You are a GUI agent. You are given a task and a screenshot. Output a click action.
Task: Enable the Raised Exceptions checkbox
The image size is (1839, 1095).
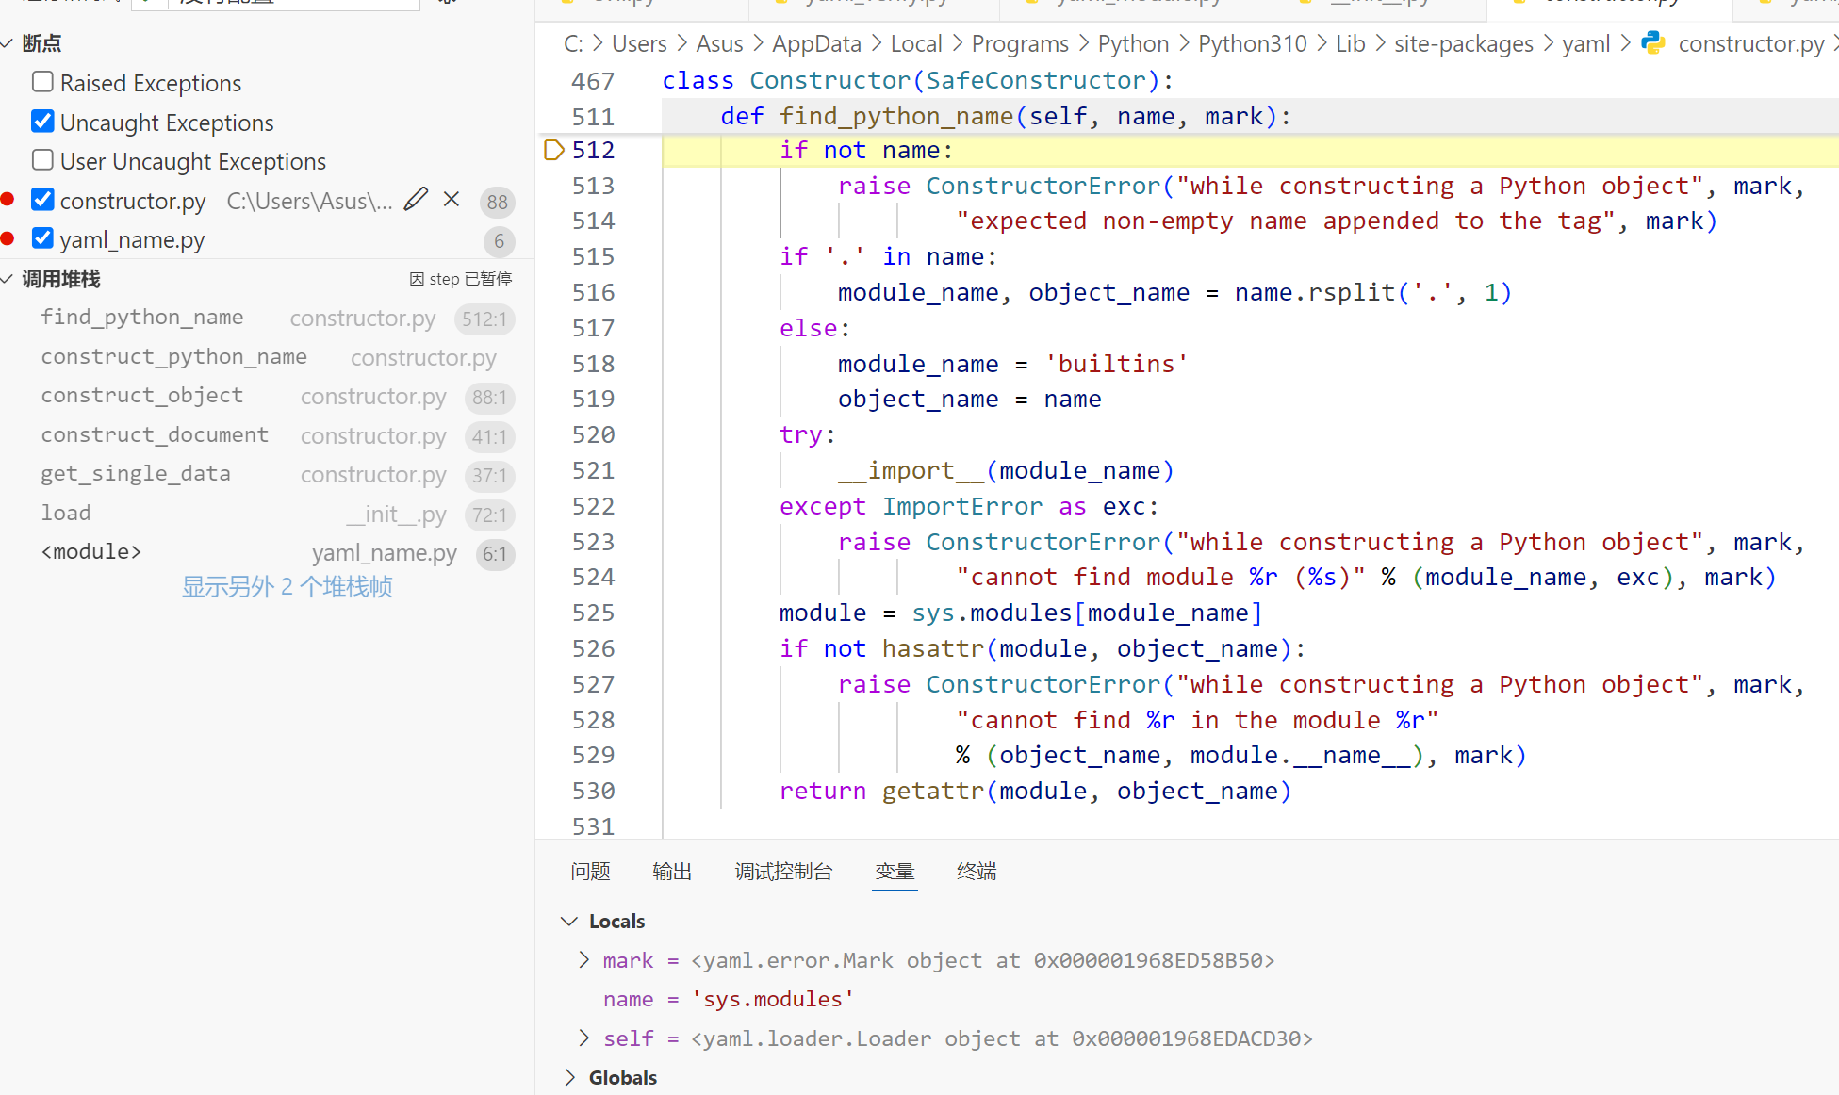click(x=42, y=82)
